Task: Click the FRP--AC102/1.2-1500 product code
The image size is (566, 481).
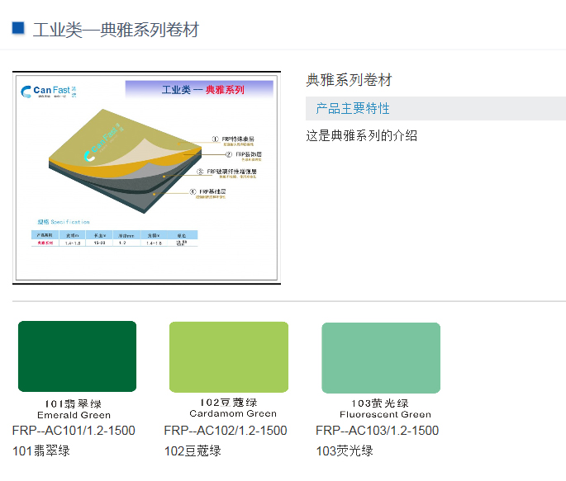Action: (226, 431)
